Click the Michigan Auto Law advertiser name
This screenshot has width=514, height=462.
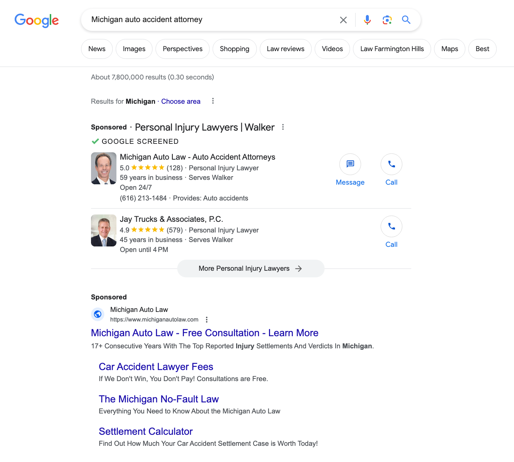(139, 310)
